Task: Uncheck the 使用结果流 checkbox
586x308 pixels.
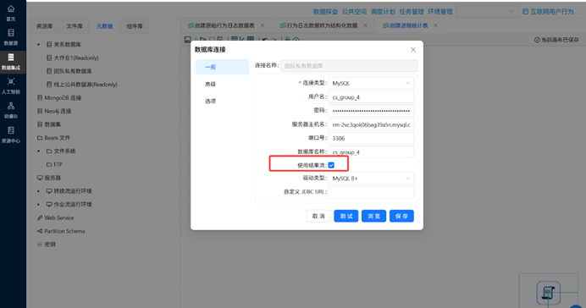Action: pos(331,165)
